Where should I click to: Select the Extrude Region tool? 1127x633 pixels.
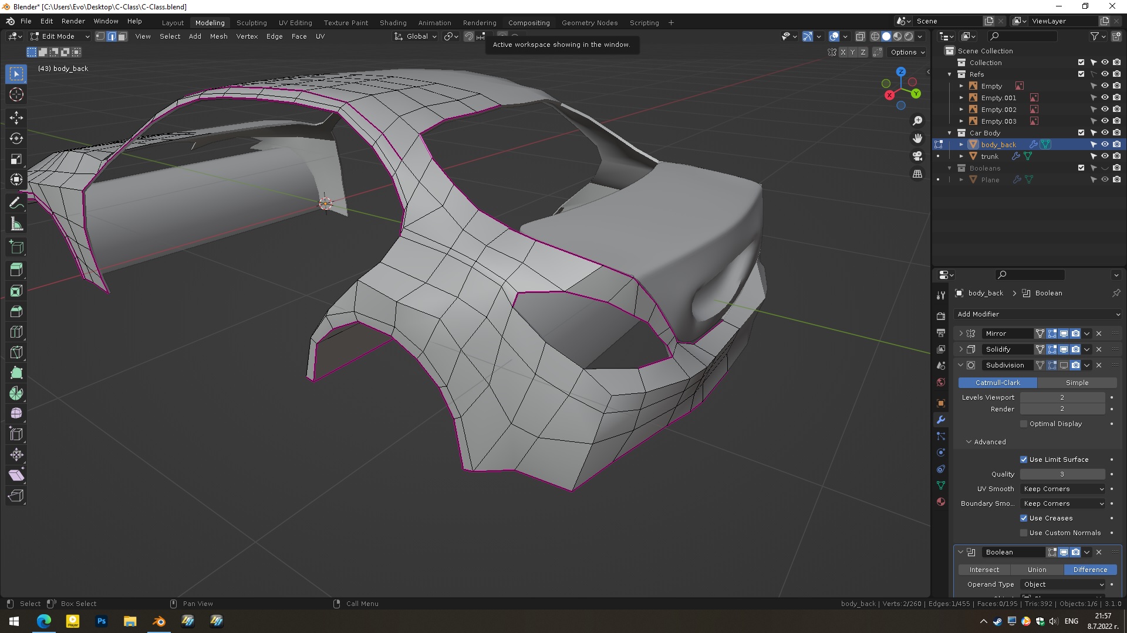click(x=16, y=270)
